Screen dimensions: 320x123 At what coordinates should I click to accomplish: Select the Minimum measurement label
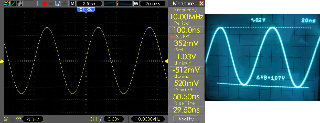pyautogui.click(x=183, y=63)
